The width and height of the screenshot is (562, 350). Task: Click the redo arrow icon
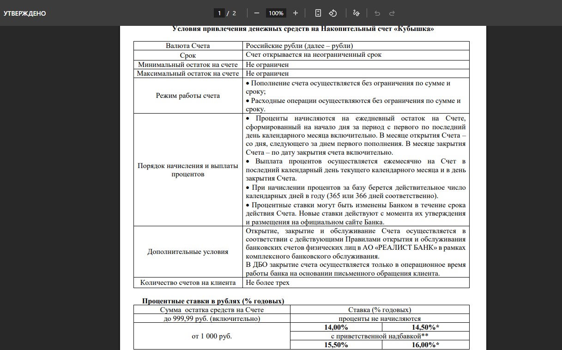pyautogui.click(x=392, y=13)
